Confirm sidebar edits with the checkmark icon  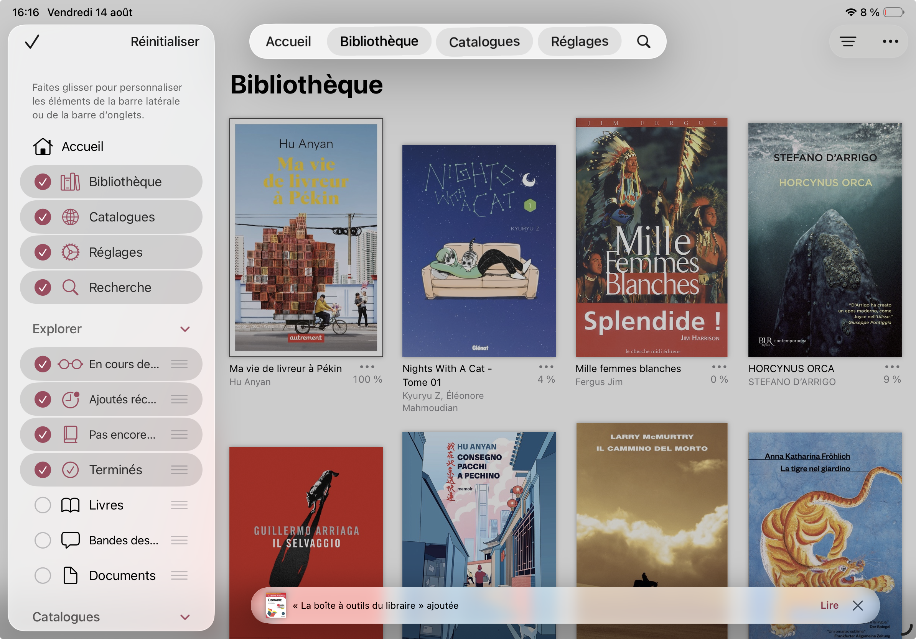point(32,41)
